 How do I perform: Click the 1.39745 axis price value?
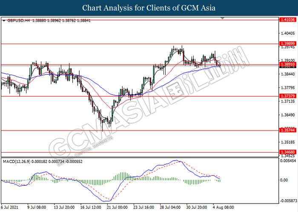(288, 47)
